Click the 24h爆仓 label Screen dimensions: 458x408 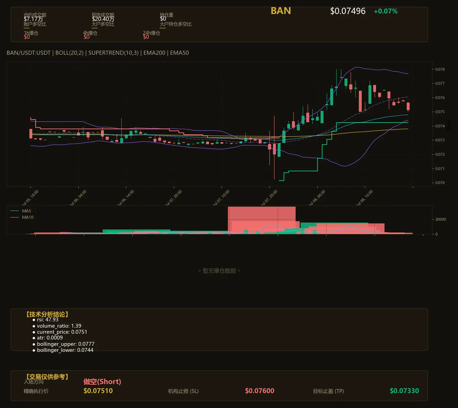[x=151, y=33]
